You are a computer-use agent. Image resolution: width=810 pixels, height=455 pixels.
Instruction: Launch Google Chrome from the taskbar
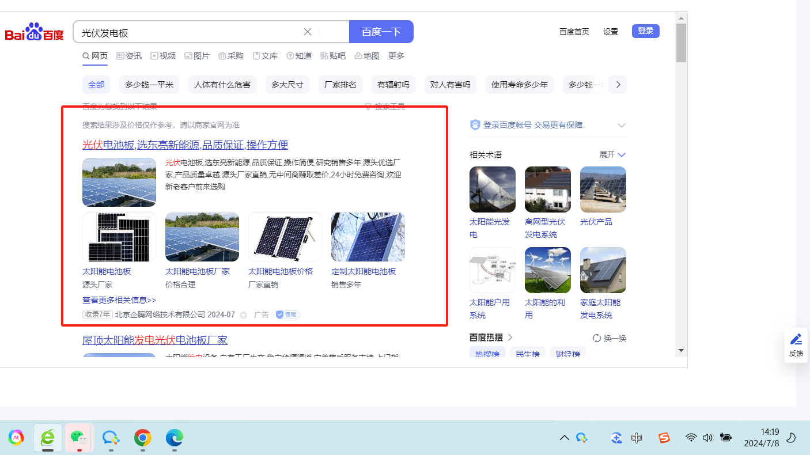click(x=142, y=438)
